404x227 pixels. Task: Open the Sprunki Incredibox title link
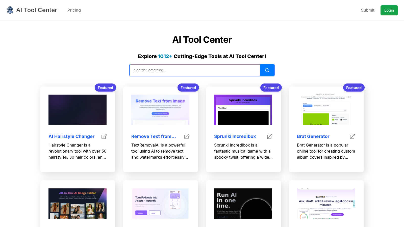pos(235,136)
